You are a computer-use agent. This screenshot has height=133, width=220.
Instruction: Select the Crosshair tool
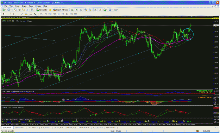point(8,14)
